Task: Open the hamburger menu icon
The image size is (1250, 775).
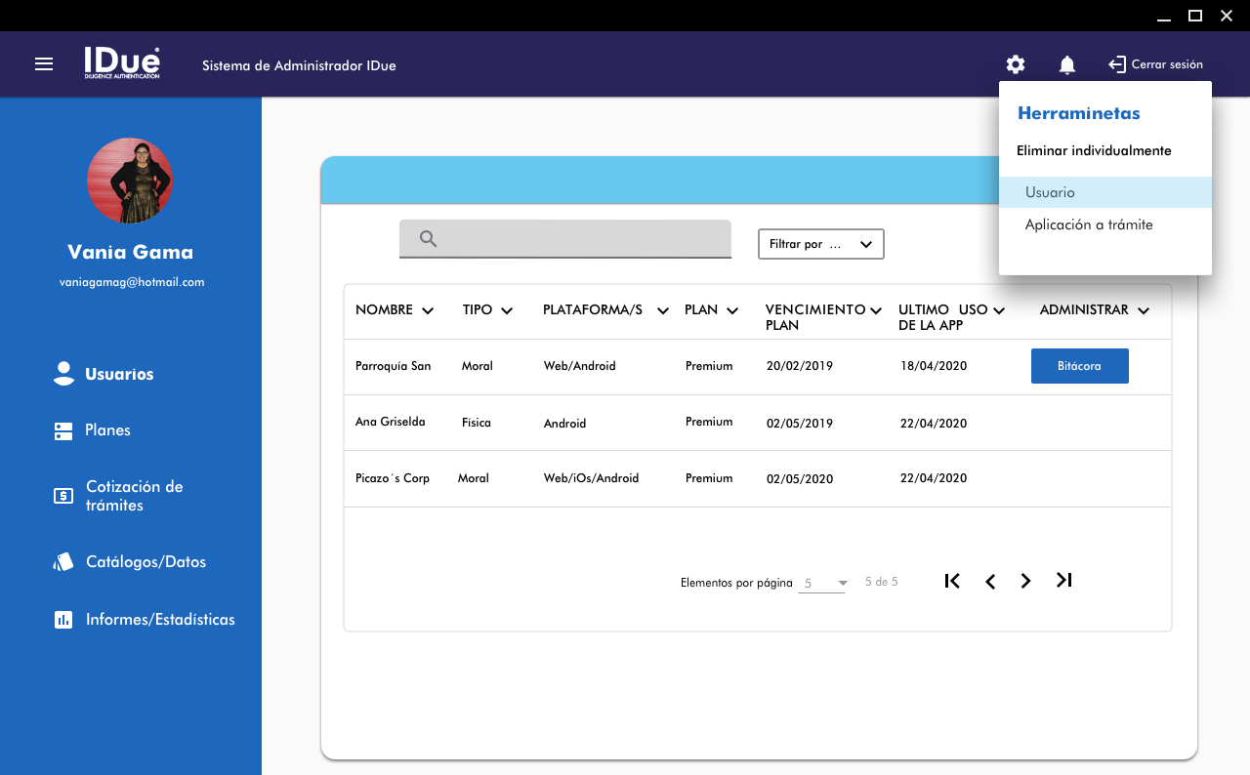Action: pyautogui.click(x=44, y=64)
